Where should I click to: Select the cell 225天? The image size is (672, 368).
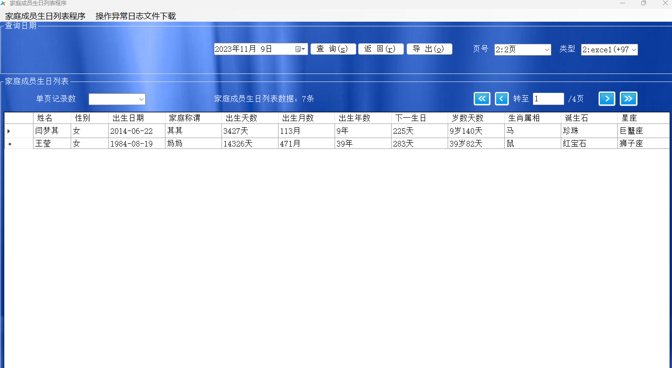[419, 131]
